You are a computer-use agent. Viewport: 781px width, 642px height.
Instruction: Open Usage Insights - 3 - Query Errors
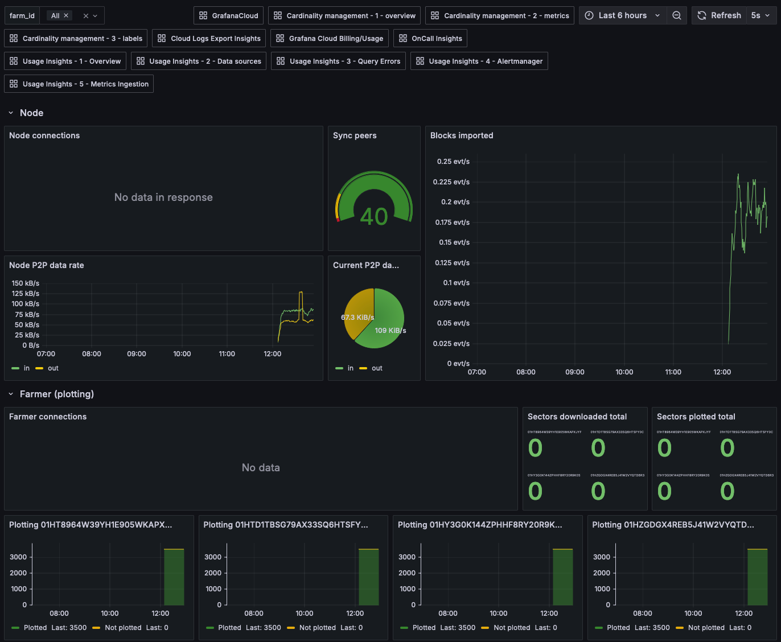pyautogui.click(x=338, y=61)
